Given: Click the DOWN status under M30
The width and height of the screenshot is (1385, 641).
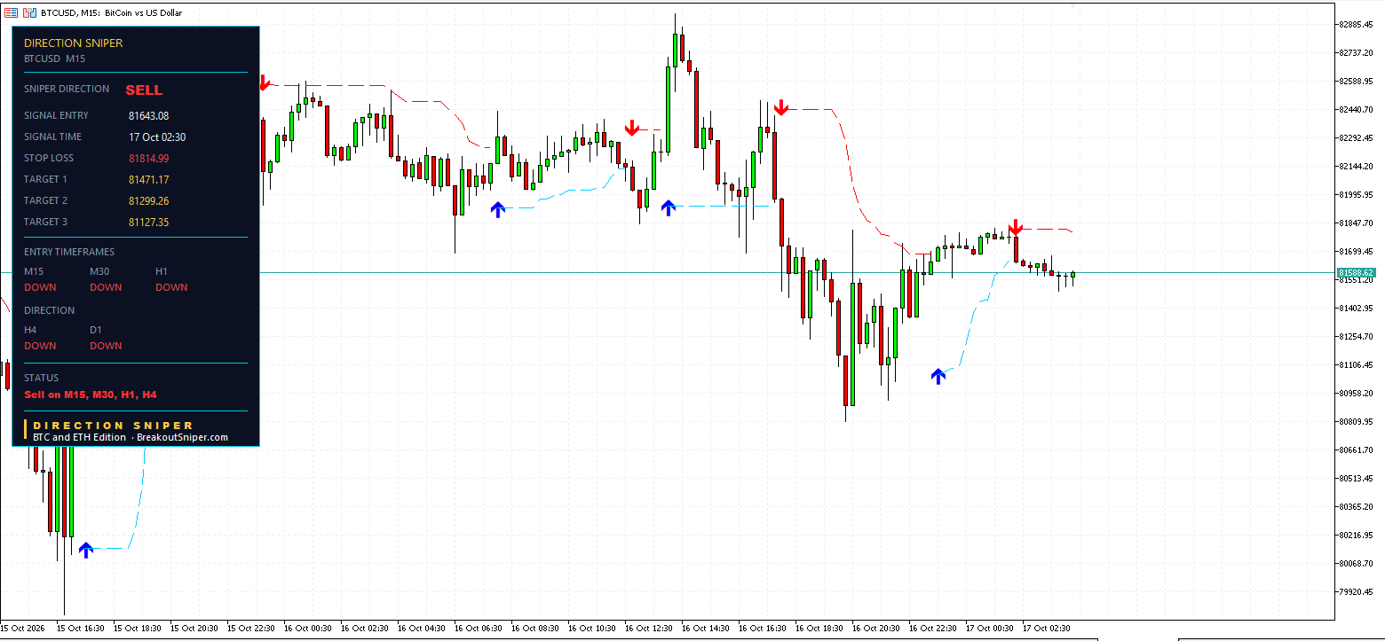Looking at the screenshot, I should [x=106, y=287].
